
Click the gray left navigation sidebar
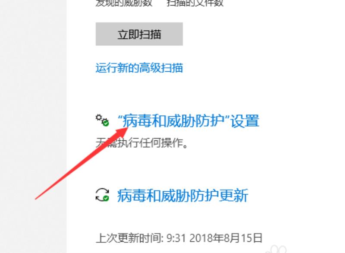[x=33, y=126]
